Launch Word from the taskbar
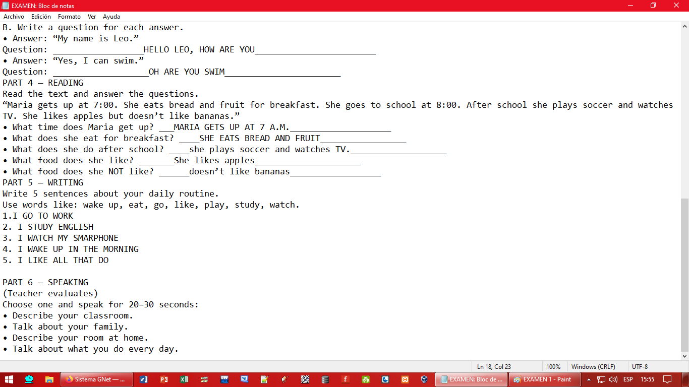 (144, 379)
